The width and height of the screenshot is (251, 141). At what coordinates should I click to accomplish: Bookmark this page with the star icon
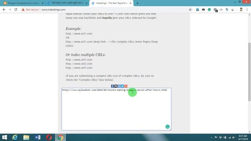(190, 9)
